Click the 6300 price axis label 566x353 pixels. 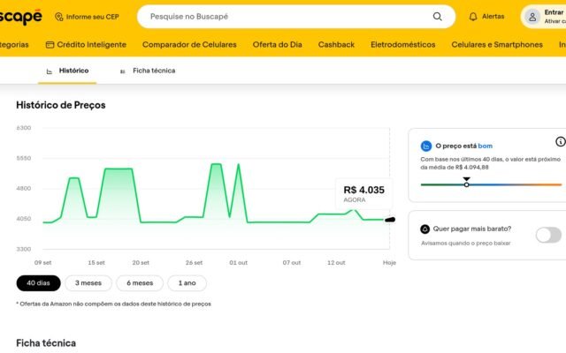24,128
